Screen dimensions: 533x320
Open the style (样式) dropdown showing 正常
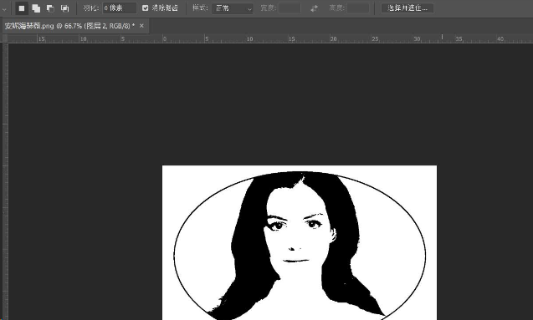coord(233,8)
